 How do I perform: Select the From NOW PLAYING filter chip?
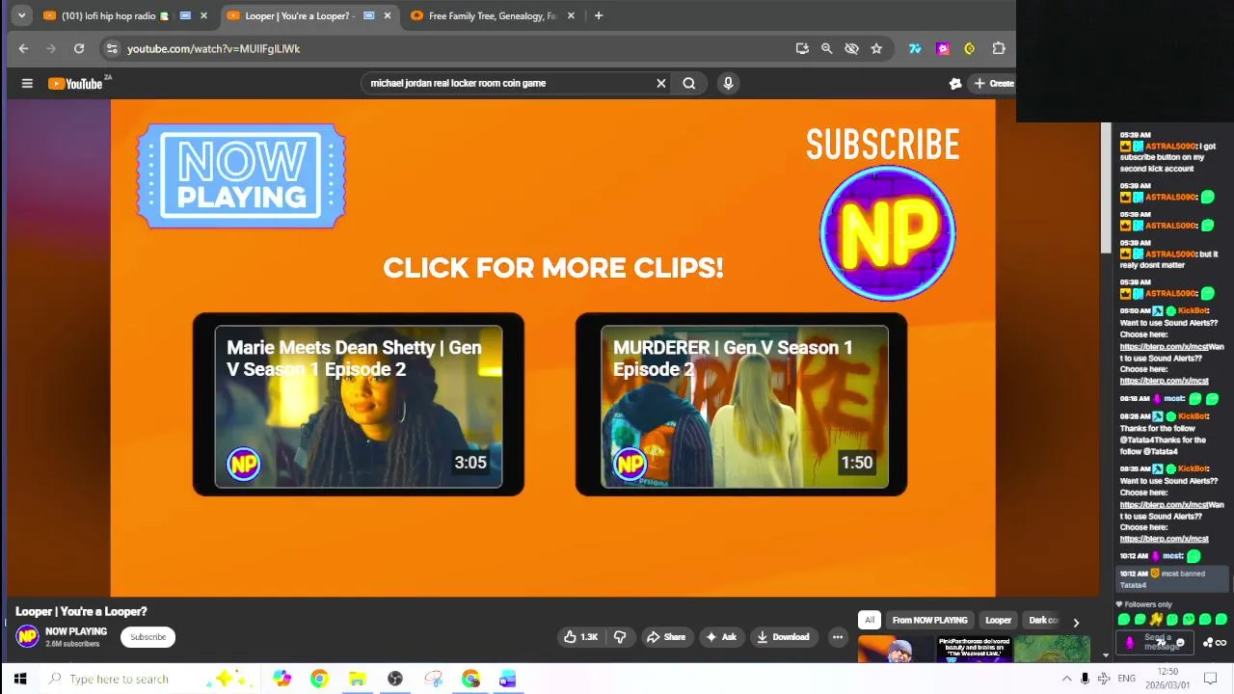[929, 621]
